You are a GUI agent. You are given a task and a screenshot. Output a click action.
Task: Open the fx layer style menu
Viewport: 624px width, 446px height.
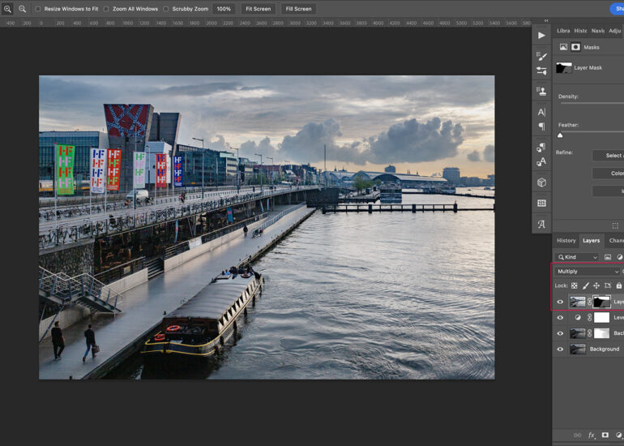[x=592, y=435]
